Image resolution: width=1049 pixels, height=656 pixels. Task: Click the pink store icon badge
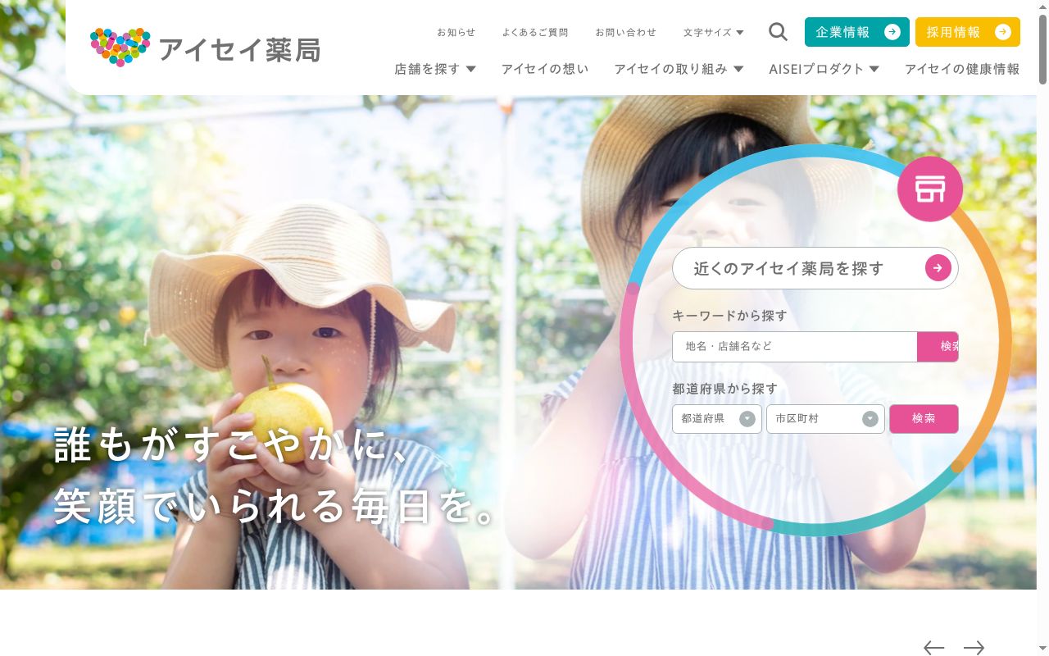click(x=930, y=189)
